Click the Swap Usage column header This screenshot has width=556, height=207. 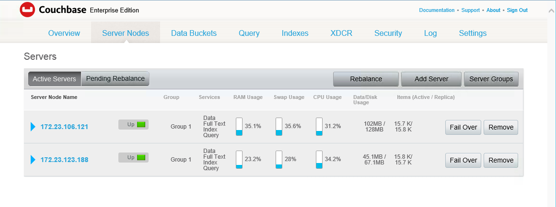pyautogui.click(x=289, y=98)
